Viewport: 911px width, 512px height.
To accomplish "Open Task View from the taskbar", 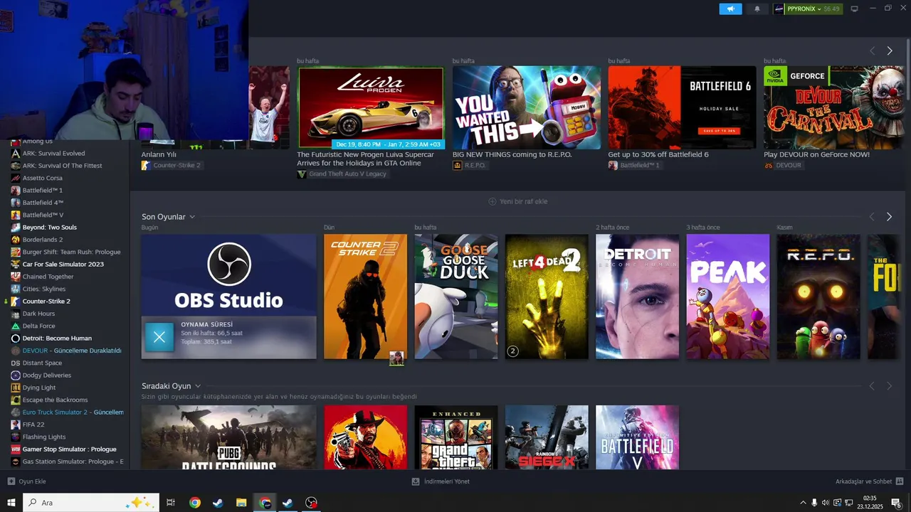I will 171,503.
